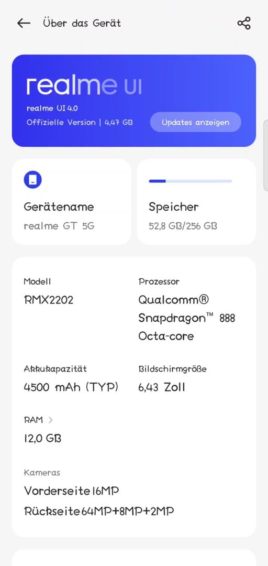Select the Bildschirmgröße 6,43 Zoll entry
Screen dimensions: 268x566
click(172, 379)
